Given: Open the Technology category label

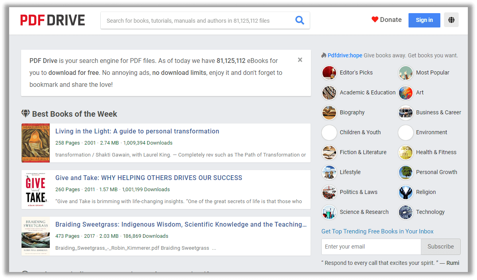Looking at the screenshot, I should (430, 212).
